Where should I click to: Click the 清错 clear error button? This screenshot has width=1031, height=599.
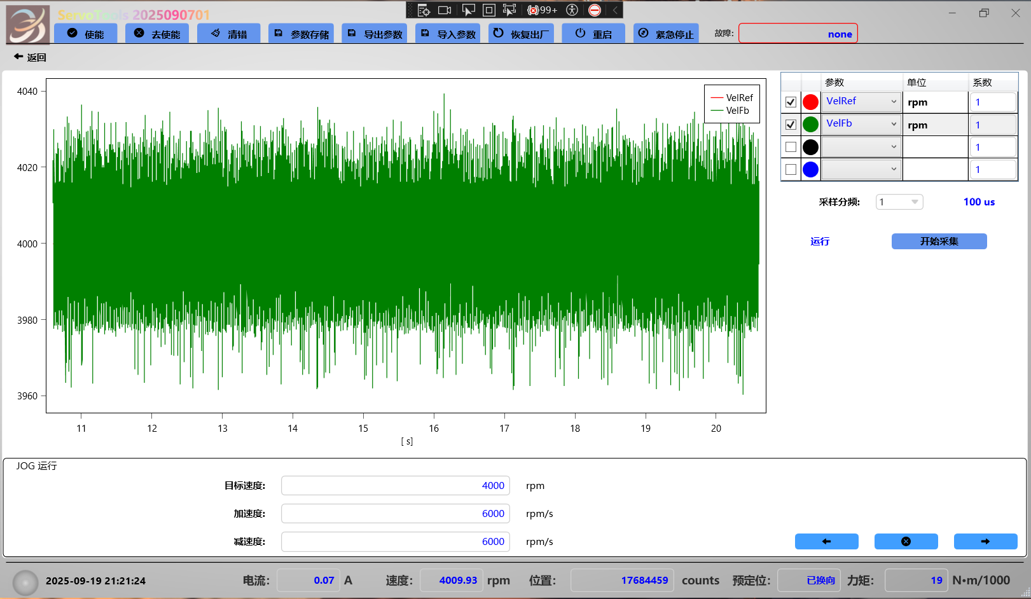[x=229, y=34]
